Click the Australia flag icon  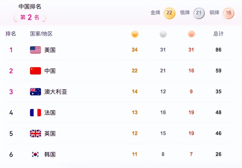35,92
